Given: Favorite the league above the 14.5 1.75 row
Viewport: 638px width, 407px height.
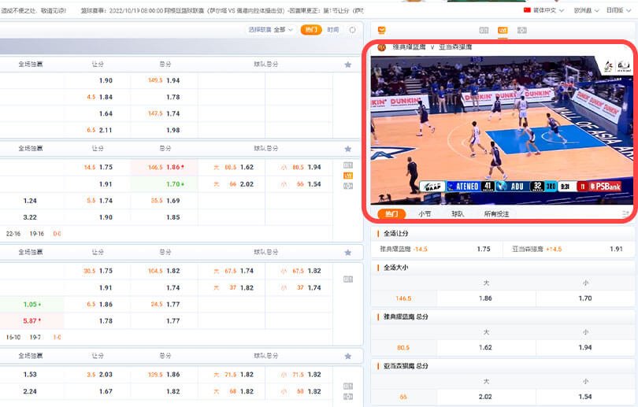Looking at the screenshot, I should point(348,149).
